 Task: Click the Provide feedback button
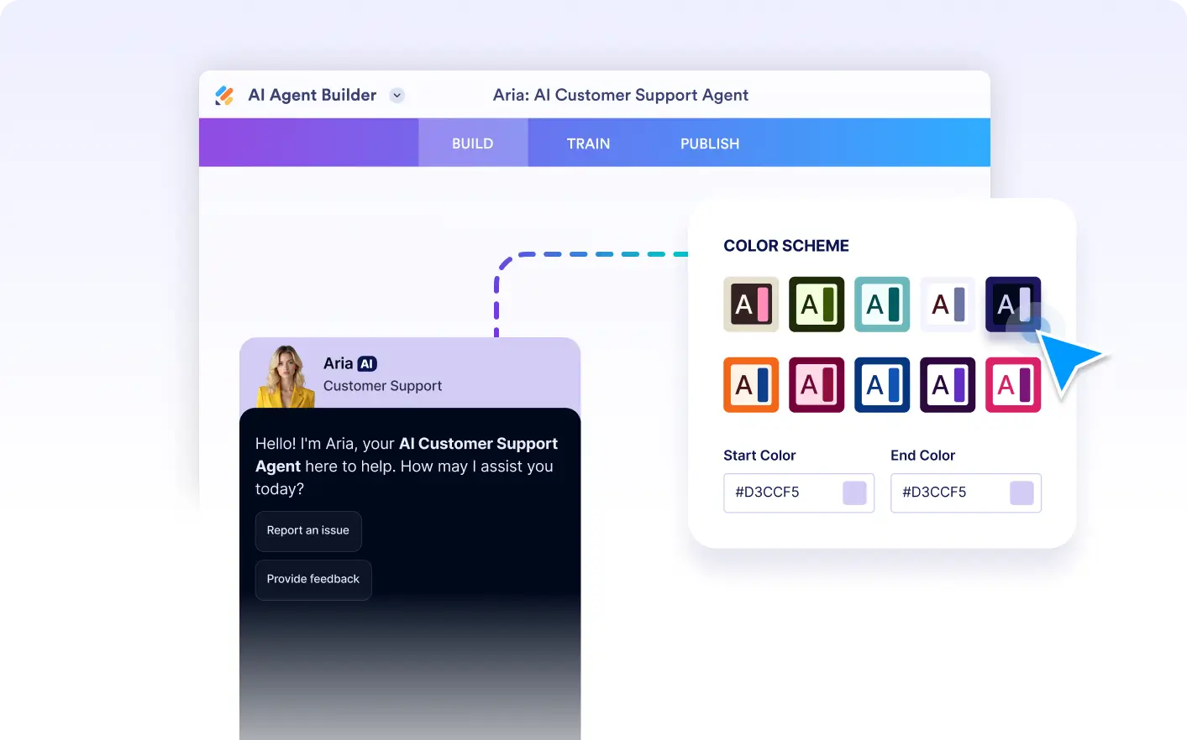click(x=313, y=580)
